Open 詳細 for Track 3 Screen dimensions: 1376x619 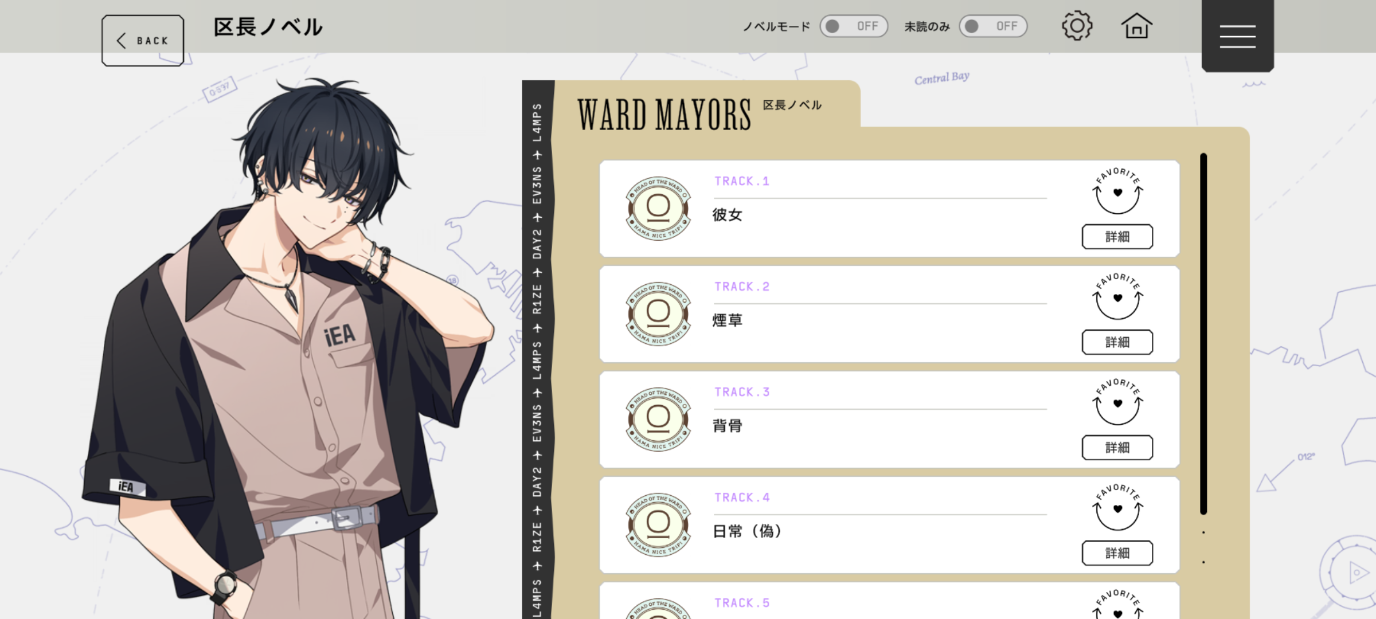pos(1117,448)
